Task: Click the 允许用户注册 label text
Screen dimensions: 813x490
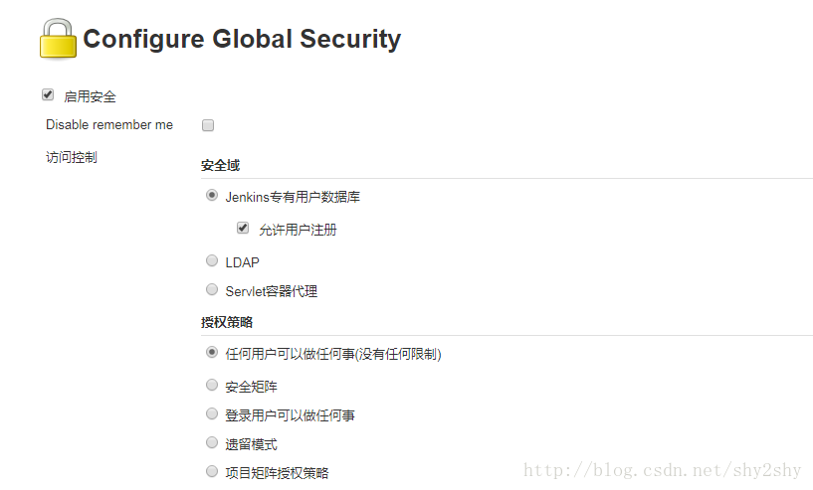Action: 298,230
